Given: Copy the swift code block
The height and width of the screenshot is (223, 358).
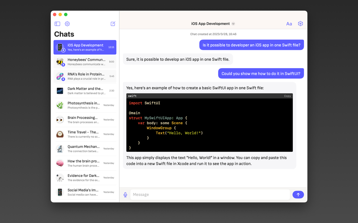Looking at the screenshot, I should coord(287,96).
